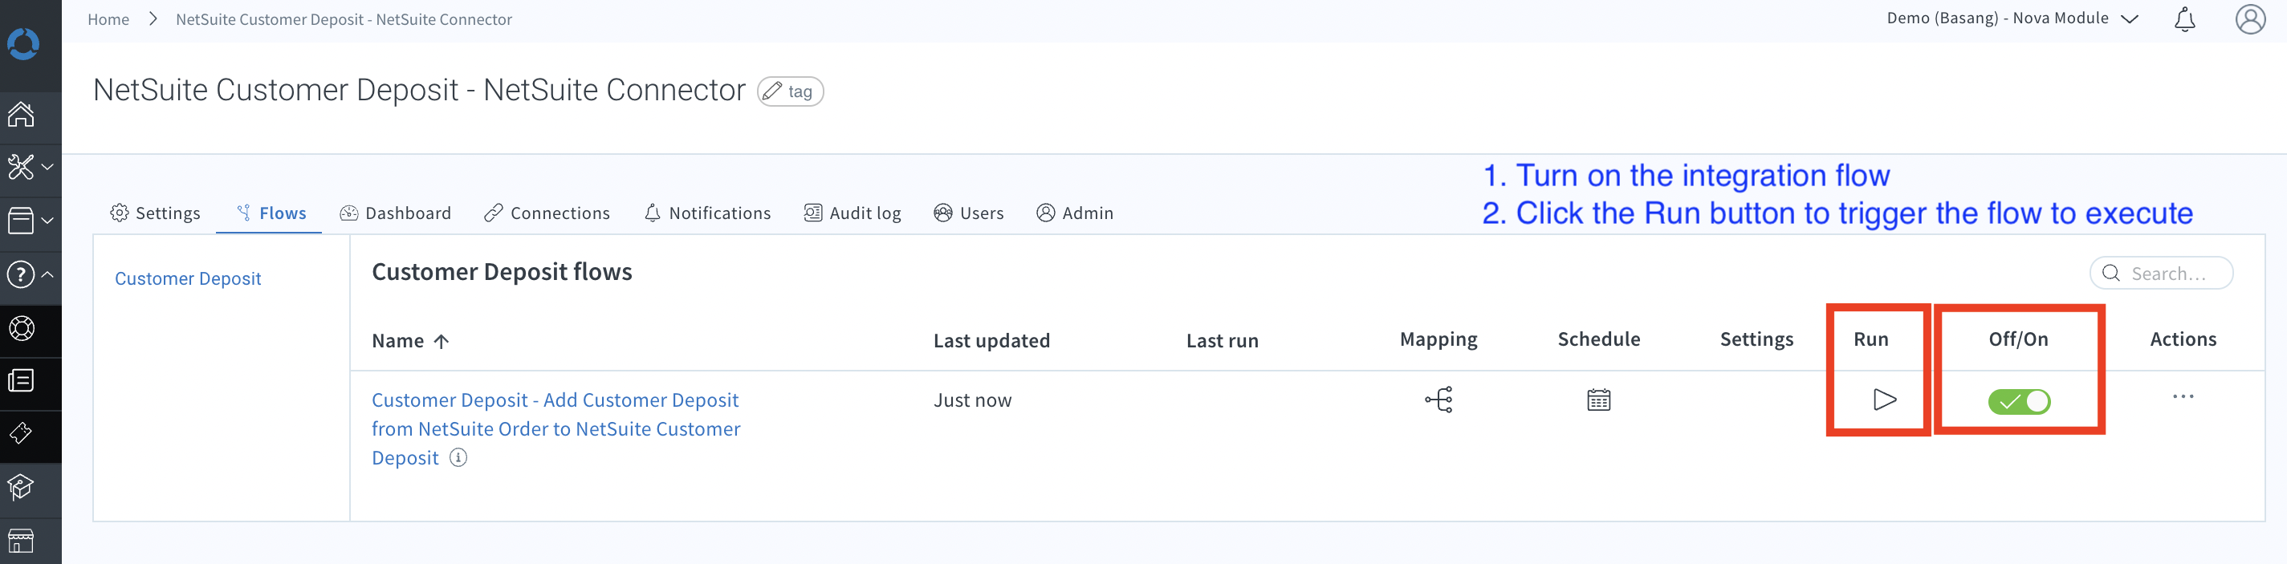This screenshot has width=2287, height=564.
Task: Click the ticket tag icon in sidebar
Action: 22,434
